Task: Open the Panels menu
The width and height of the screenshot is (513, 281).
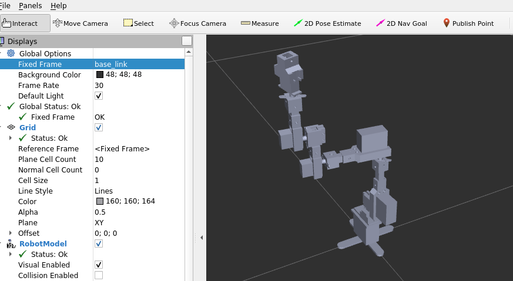Action: pos(31,5)
